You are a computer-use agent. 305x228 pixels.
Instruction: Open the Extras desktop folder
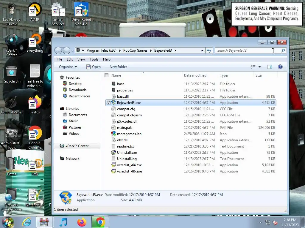(x=12, y=166)
